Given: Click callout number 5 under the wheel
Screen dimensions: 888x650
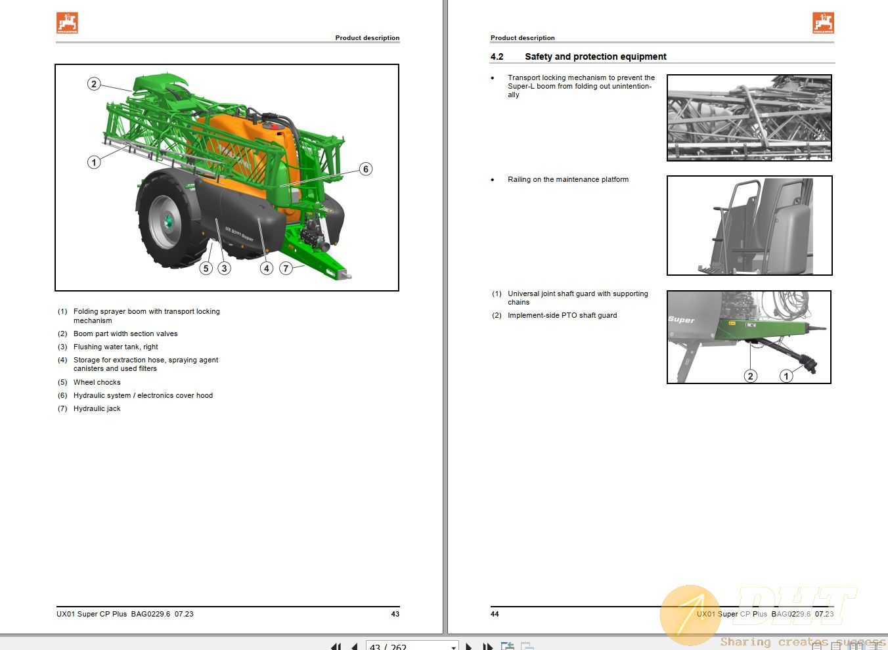Looking at the screenshot, I should [206, 268].
